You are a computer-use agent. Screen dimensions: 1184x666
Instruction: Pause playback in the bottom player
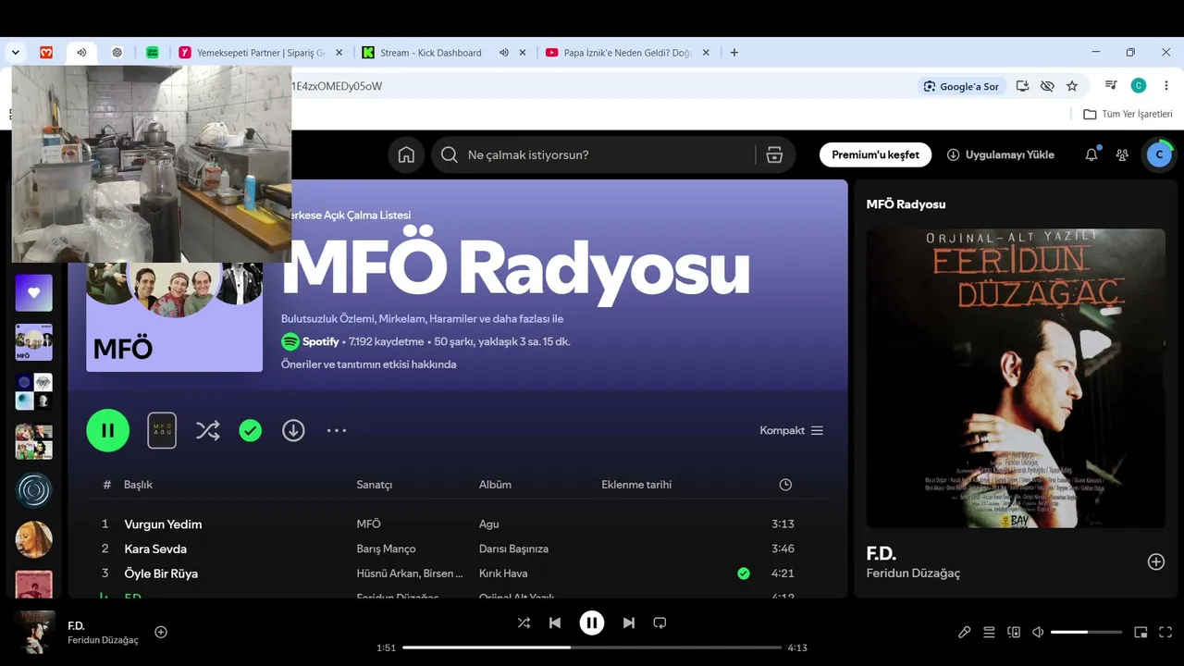coord(592,623)
